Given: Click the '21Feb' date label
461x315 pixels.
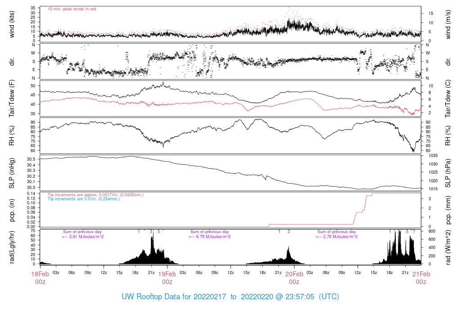Looking at the screenshot, I should pyautogui.click(x=421, y=274).
